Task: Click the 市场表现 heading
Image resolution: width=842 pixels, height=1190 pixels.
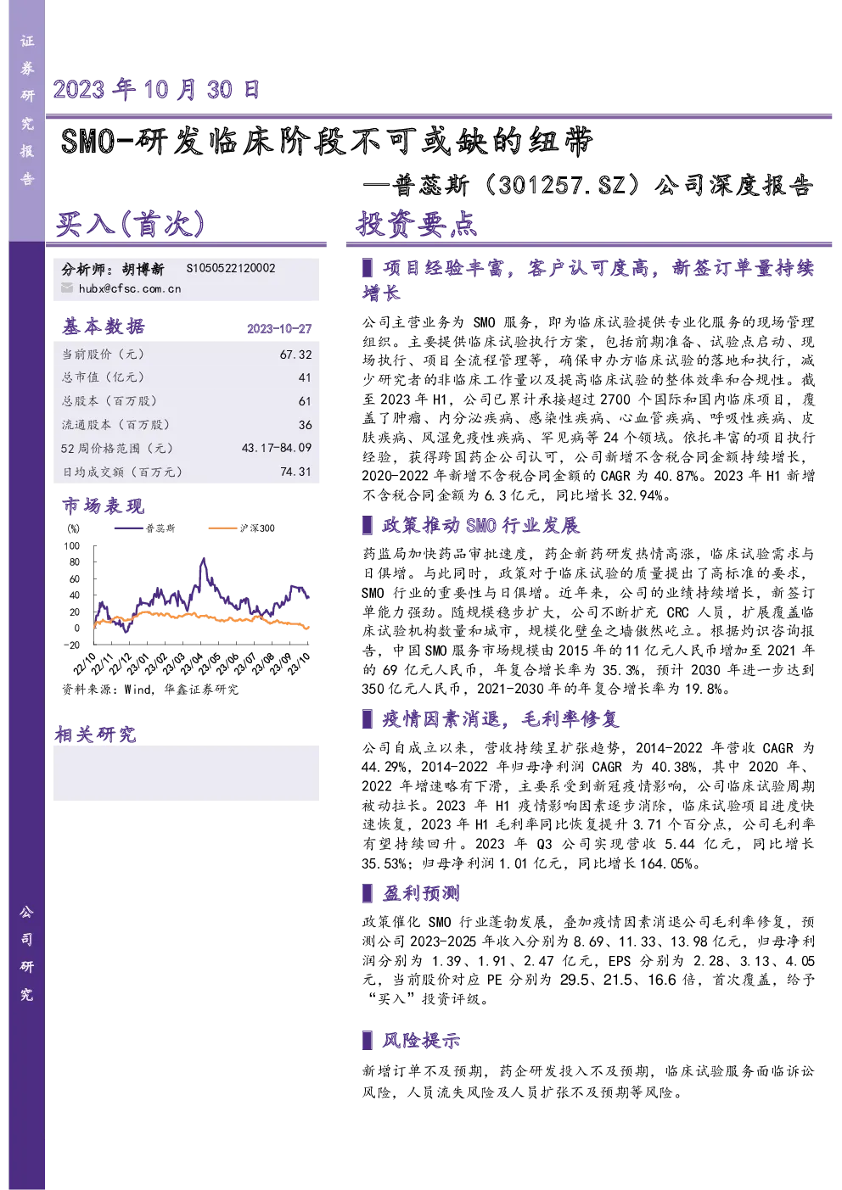Action: coord(104,506)
